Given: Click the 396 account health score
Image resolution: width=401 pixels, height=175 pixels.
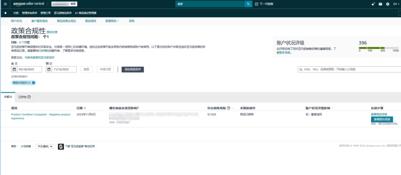Looking at the screenshot, I should 363,43.
